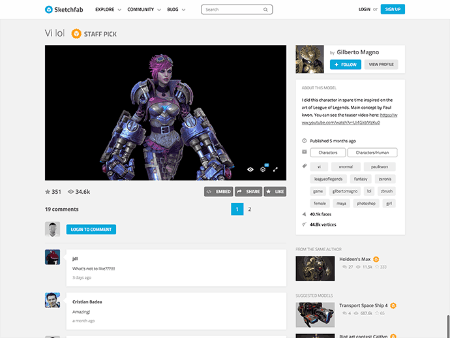This screenshot has width=450, height=338.
Task: Click the 'fantasy' tag
Action: pos(361,179)
